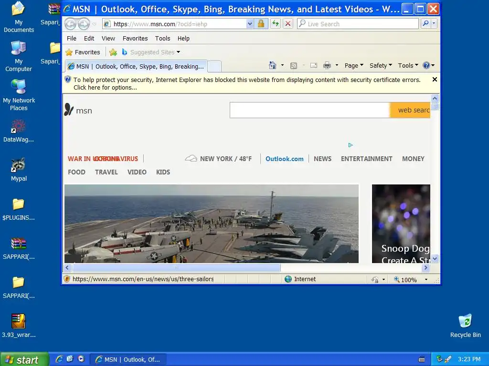This screenshot has height=366, width=489.
Task: Expand the address bar URL dropdown
Action: tap(249, 24)
